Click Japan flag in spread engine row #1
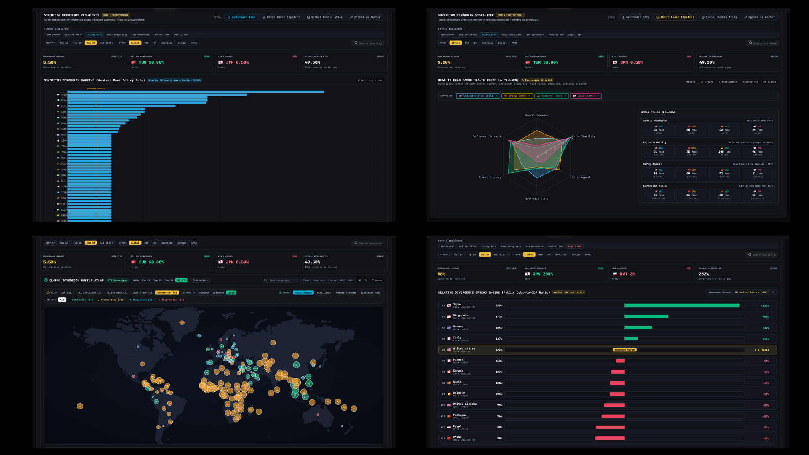 click(x=449, y=305)
